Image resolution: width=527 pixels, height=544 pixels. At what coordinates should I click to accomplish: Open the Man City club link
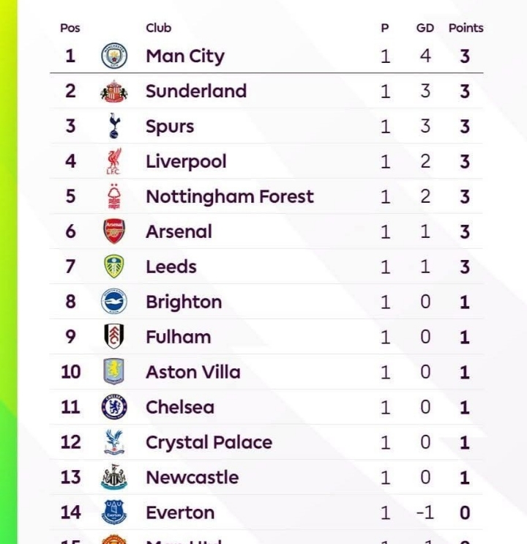185,56
